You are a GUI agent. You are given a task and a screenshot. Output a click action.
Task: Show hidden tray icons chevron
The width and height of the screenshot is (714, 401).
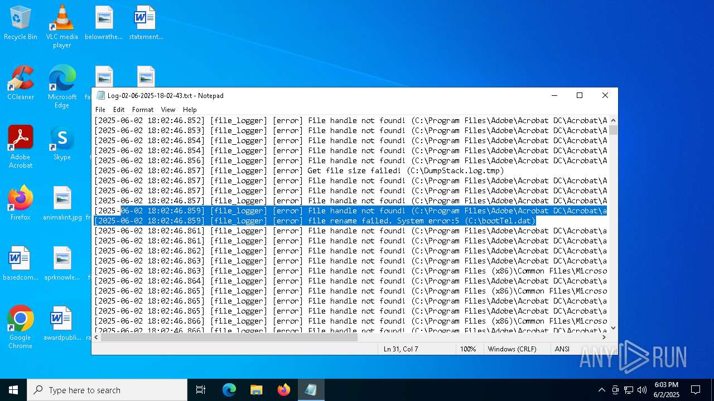(x=601, y=390)
